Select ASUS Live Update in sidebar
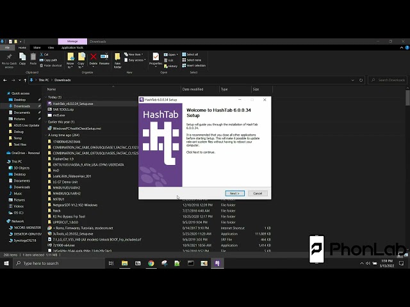 pos(26,125)
